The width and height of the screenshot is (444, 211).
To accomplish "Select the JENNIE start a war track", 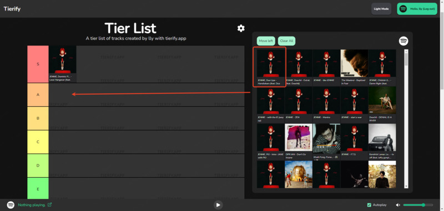I will click(354, 105).
